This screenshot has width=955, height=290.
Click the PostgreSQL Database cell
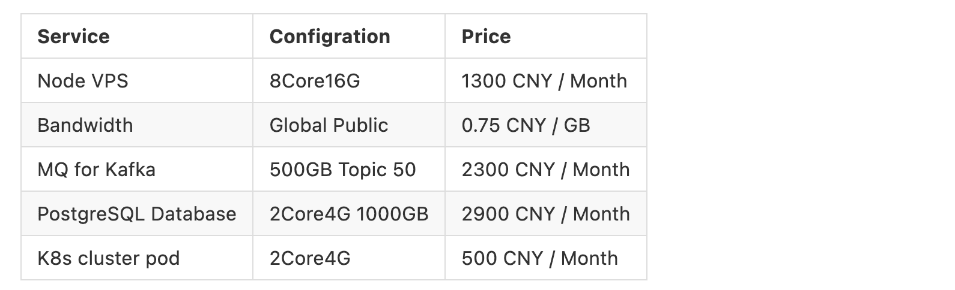click(x=136, y=214)
